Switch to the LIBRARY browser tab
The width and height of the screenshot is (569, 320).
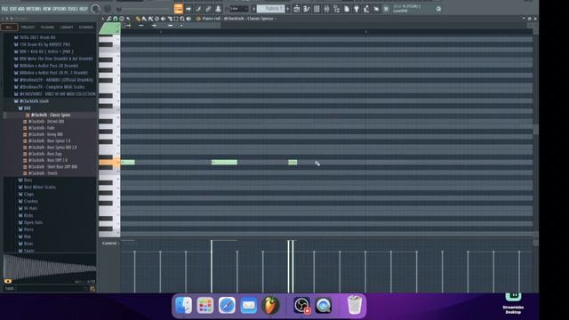pyautogui.click(x=67, y=27)
